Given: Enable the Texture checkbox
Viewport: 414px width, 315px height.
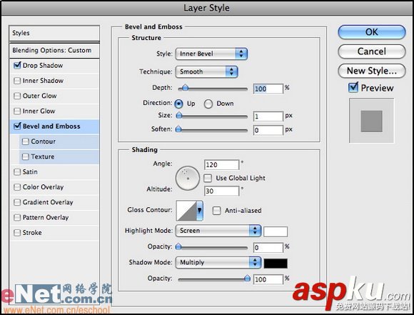Looking at the screenshot, I should (26, 156).
